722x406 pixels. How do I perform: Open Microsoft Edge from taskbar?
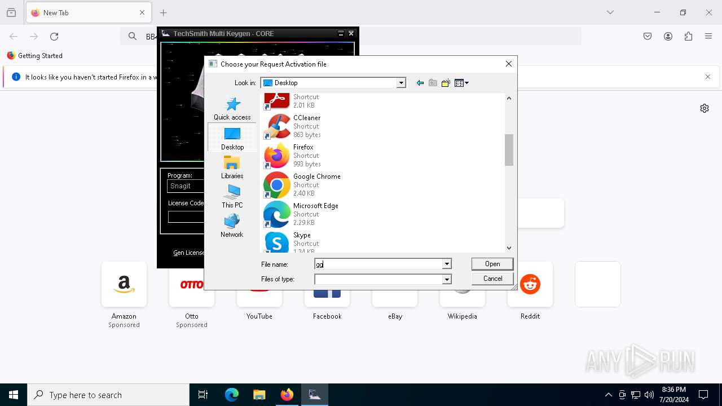(232, 395)
